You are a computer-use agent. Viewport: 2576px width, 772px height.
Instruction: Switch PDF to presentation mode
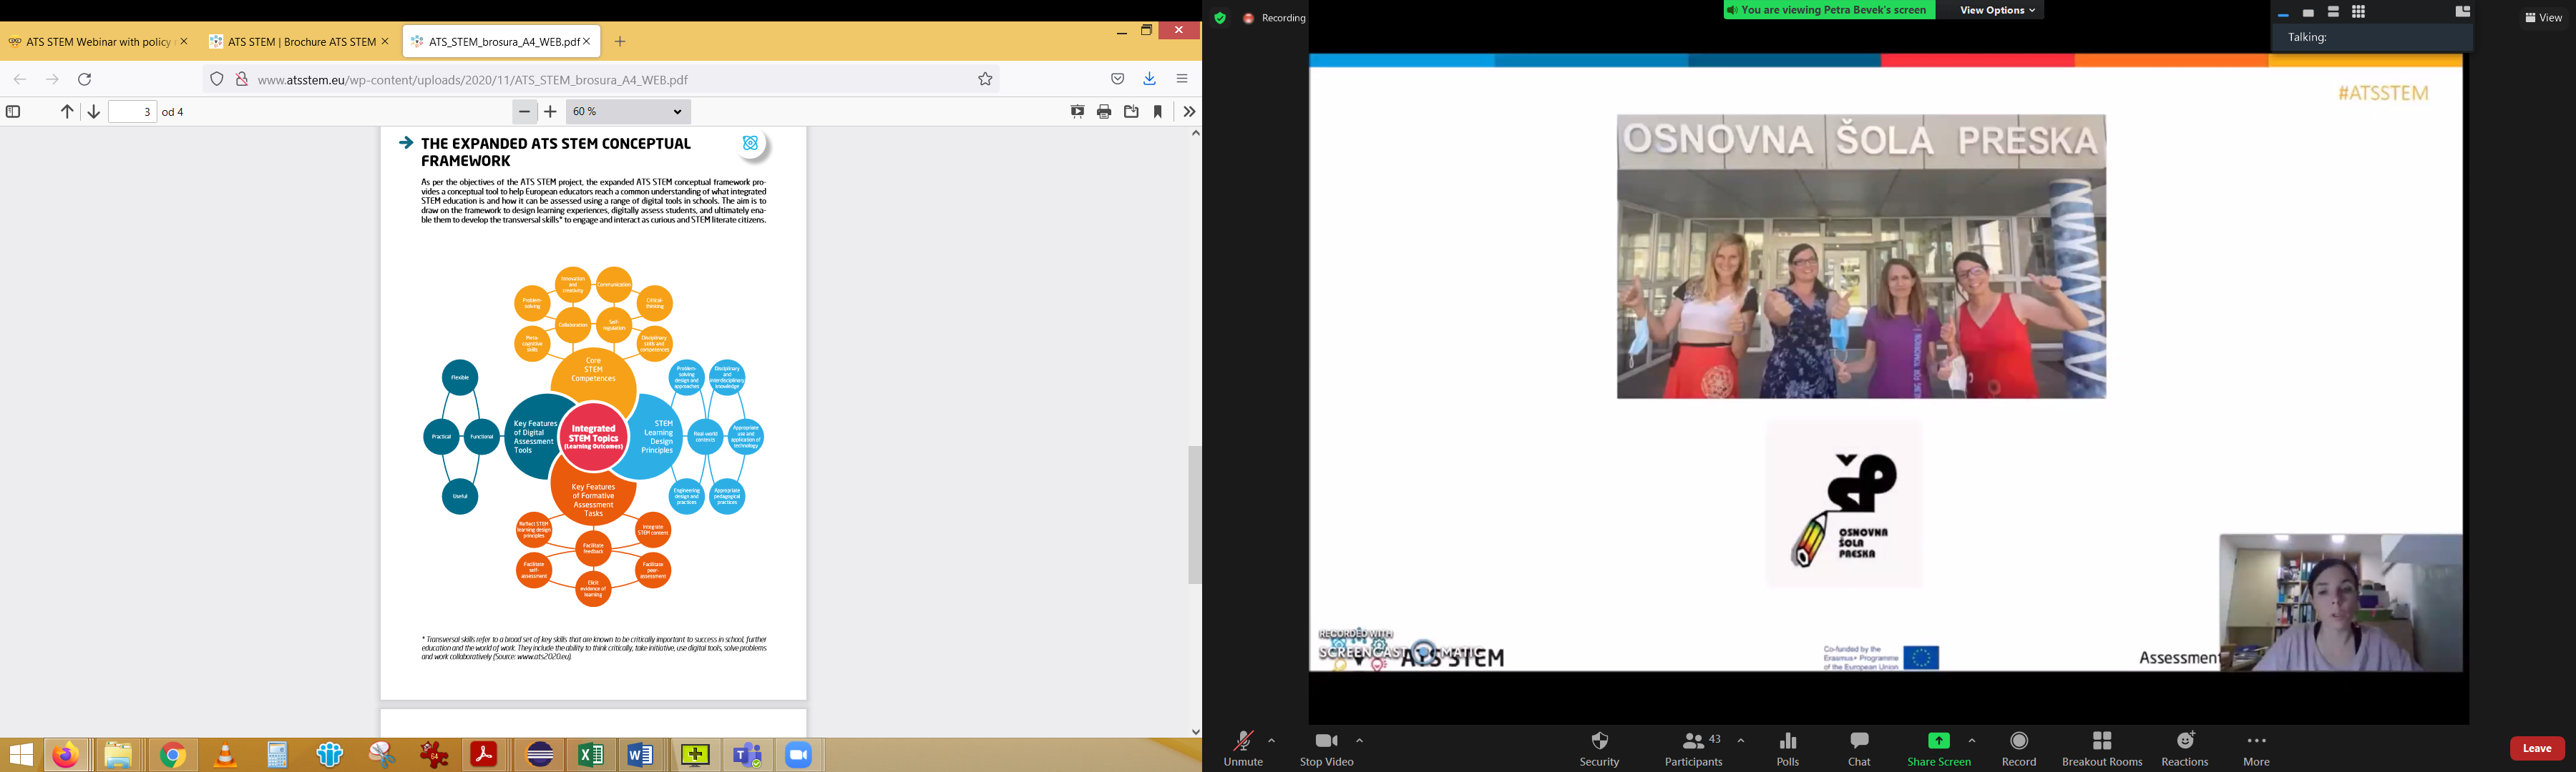pyautogui.click(x=1077, y=112)
